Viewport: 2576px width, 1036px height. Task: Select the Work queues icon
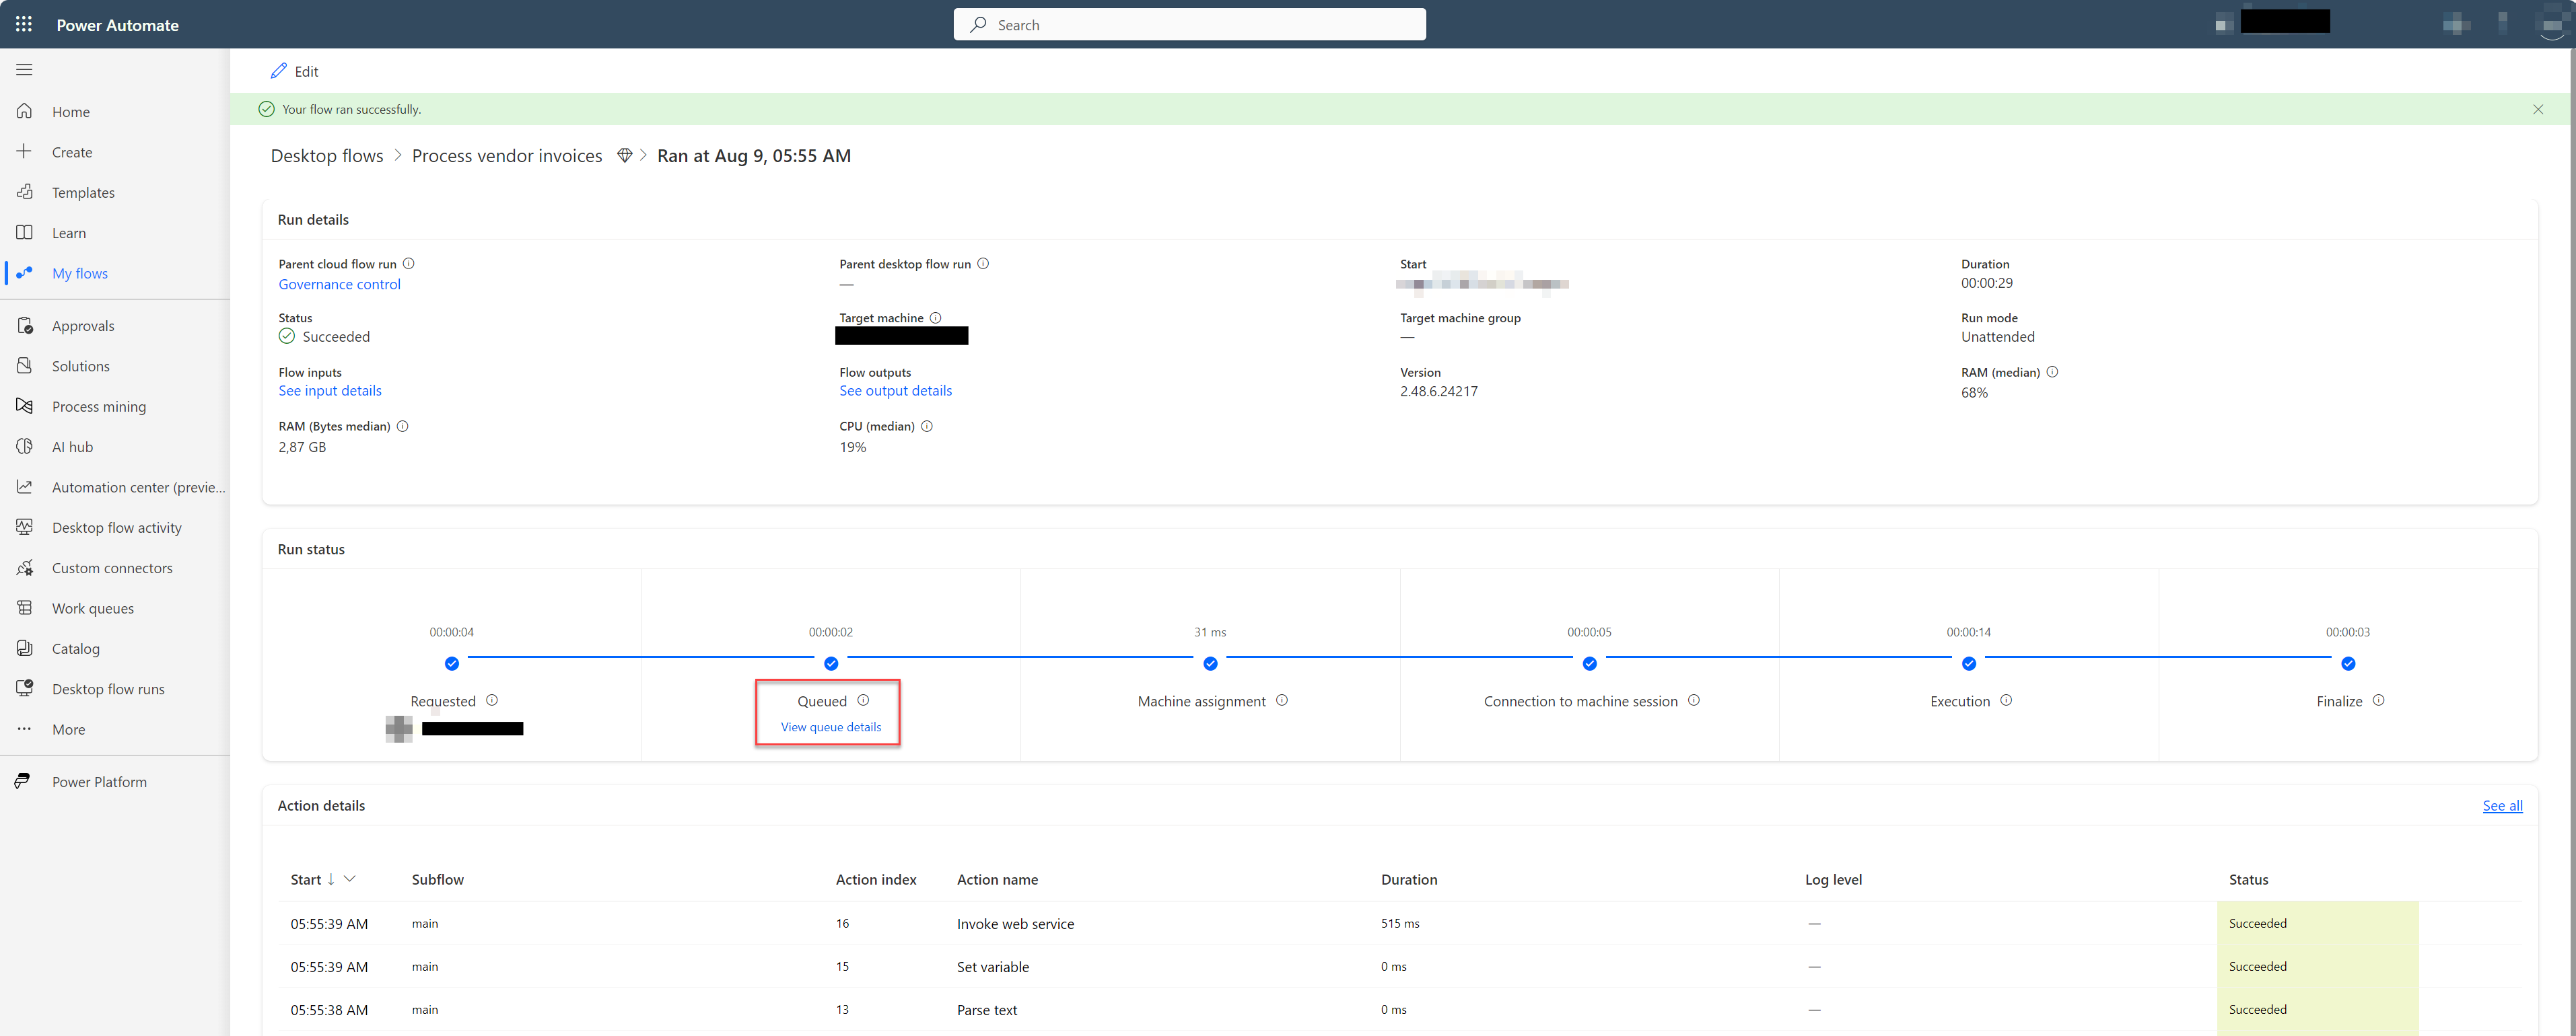25,607
